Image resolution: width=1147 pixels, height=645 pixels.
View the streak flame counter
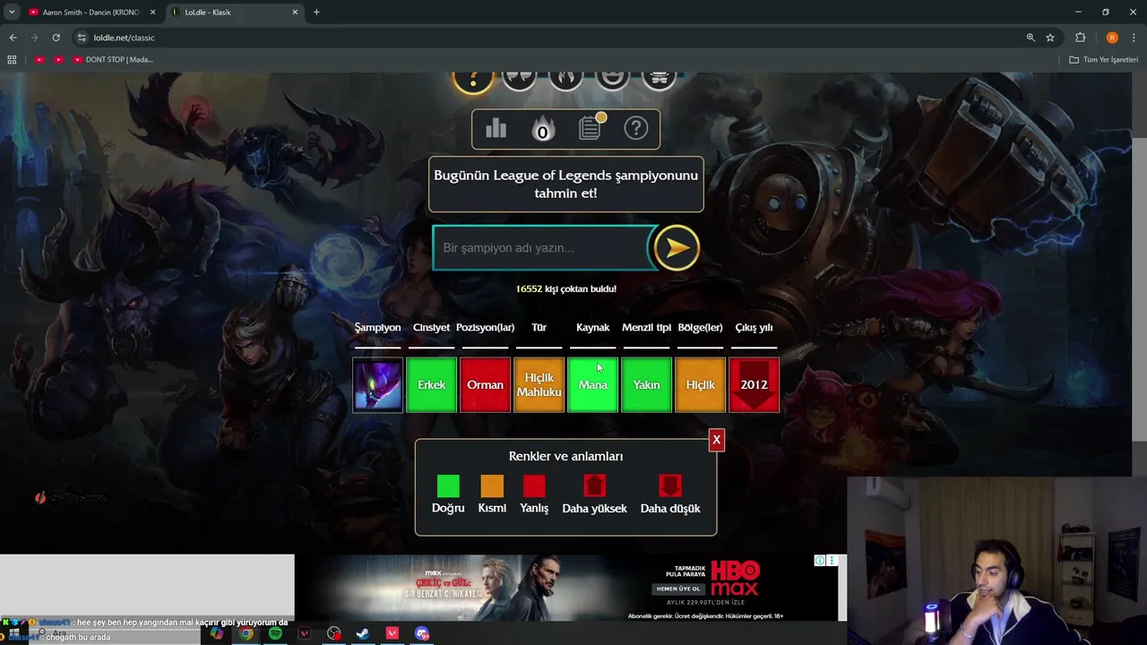pos(542,130)
